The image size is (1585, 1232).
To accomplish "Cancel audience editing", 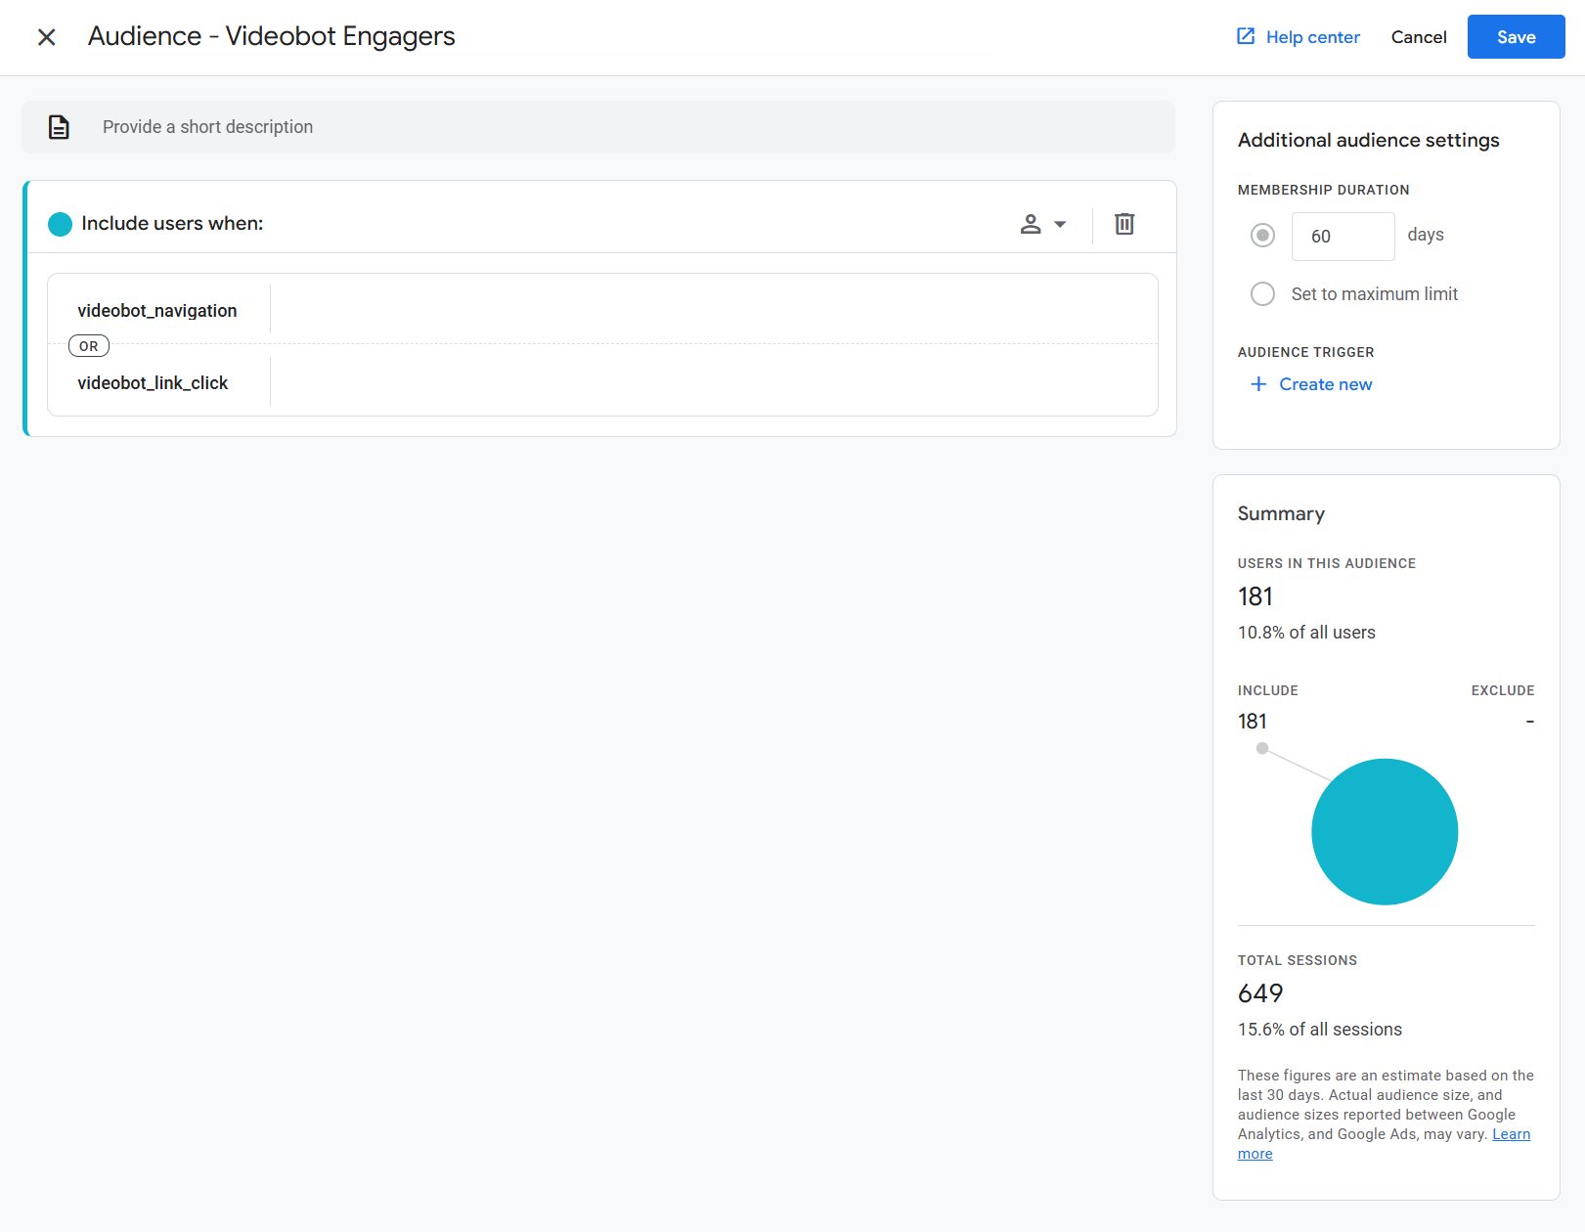I will pos(1419,36).
